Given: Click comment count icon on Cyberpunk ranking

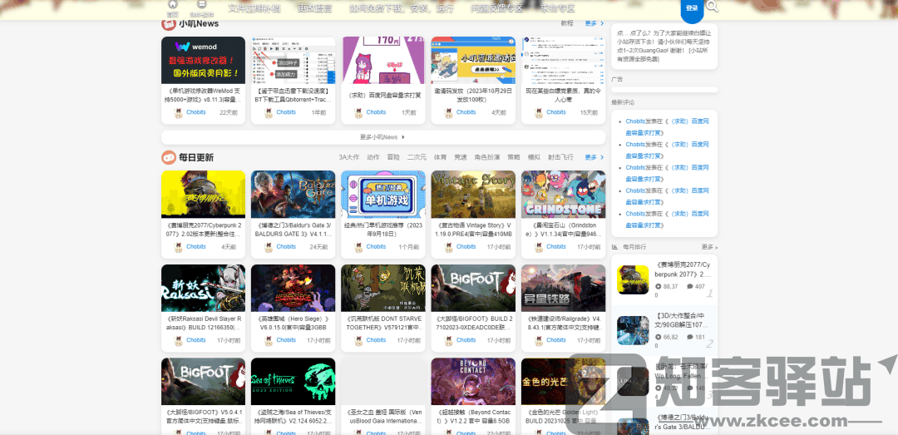Looking at the screenshot, I should pos(688,286).
